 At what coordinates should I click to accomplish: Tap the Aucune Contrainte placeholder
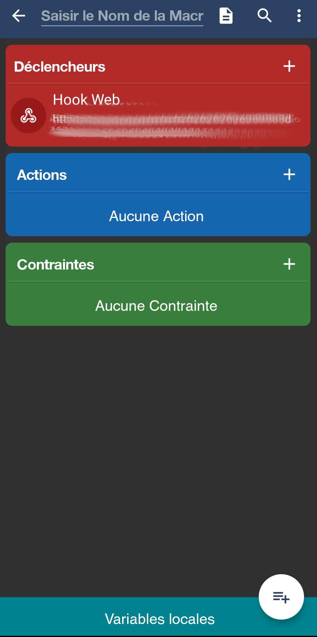click(156, 306)
